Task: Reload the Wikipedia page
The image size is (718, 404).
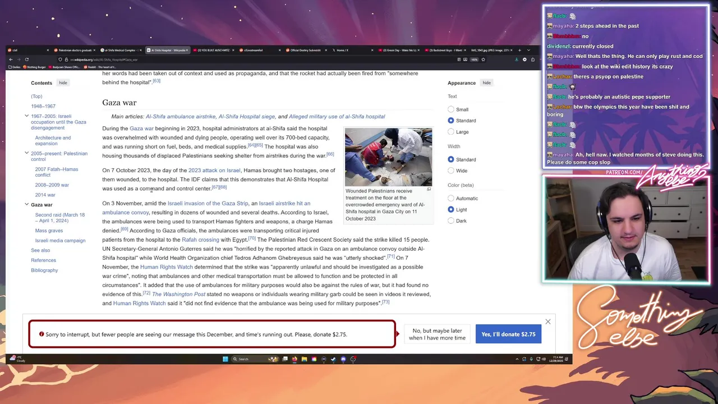Action: click(x=26, y=59)
